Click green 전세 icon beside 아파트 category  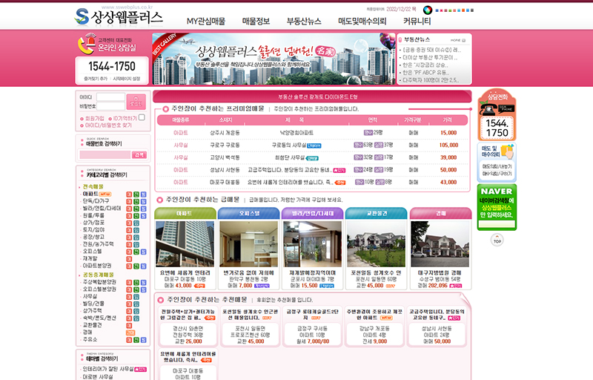136,194
